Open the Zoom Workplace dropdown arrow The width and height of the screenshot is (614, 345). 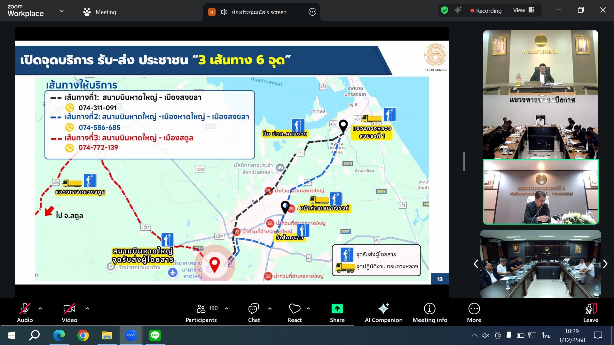pos(62,11)
